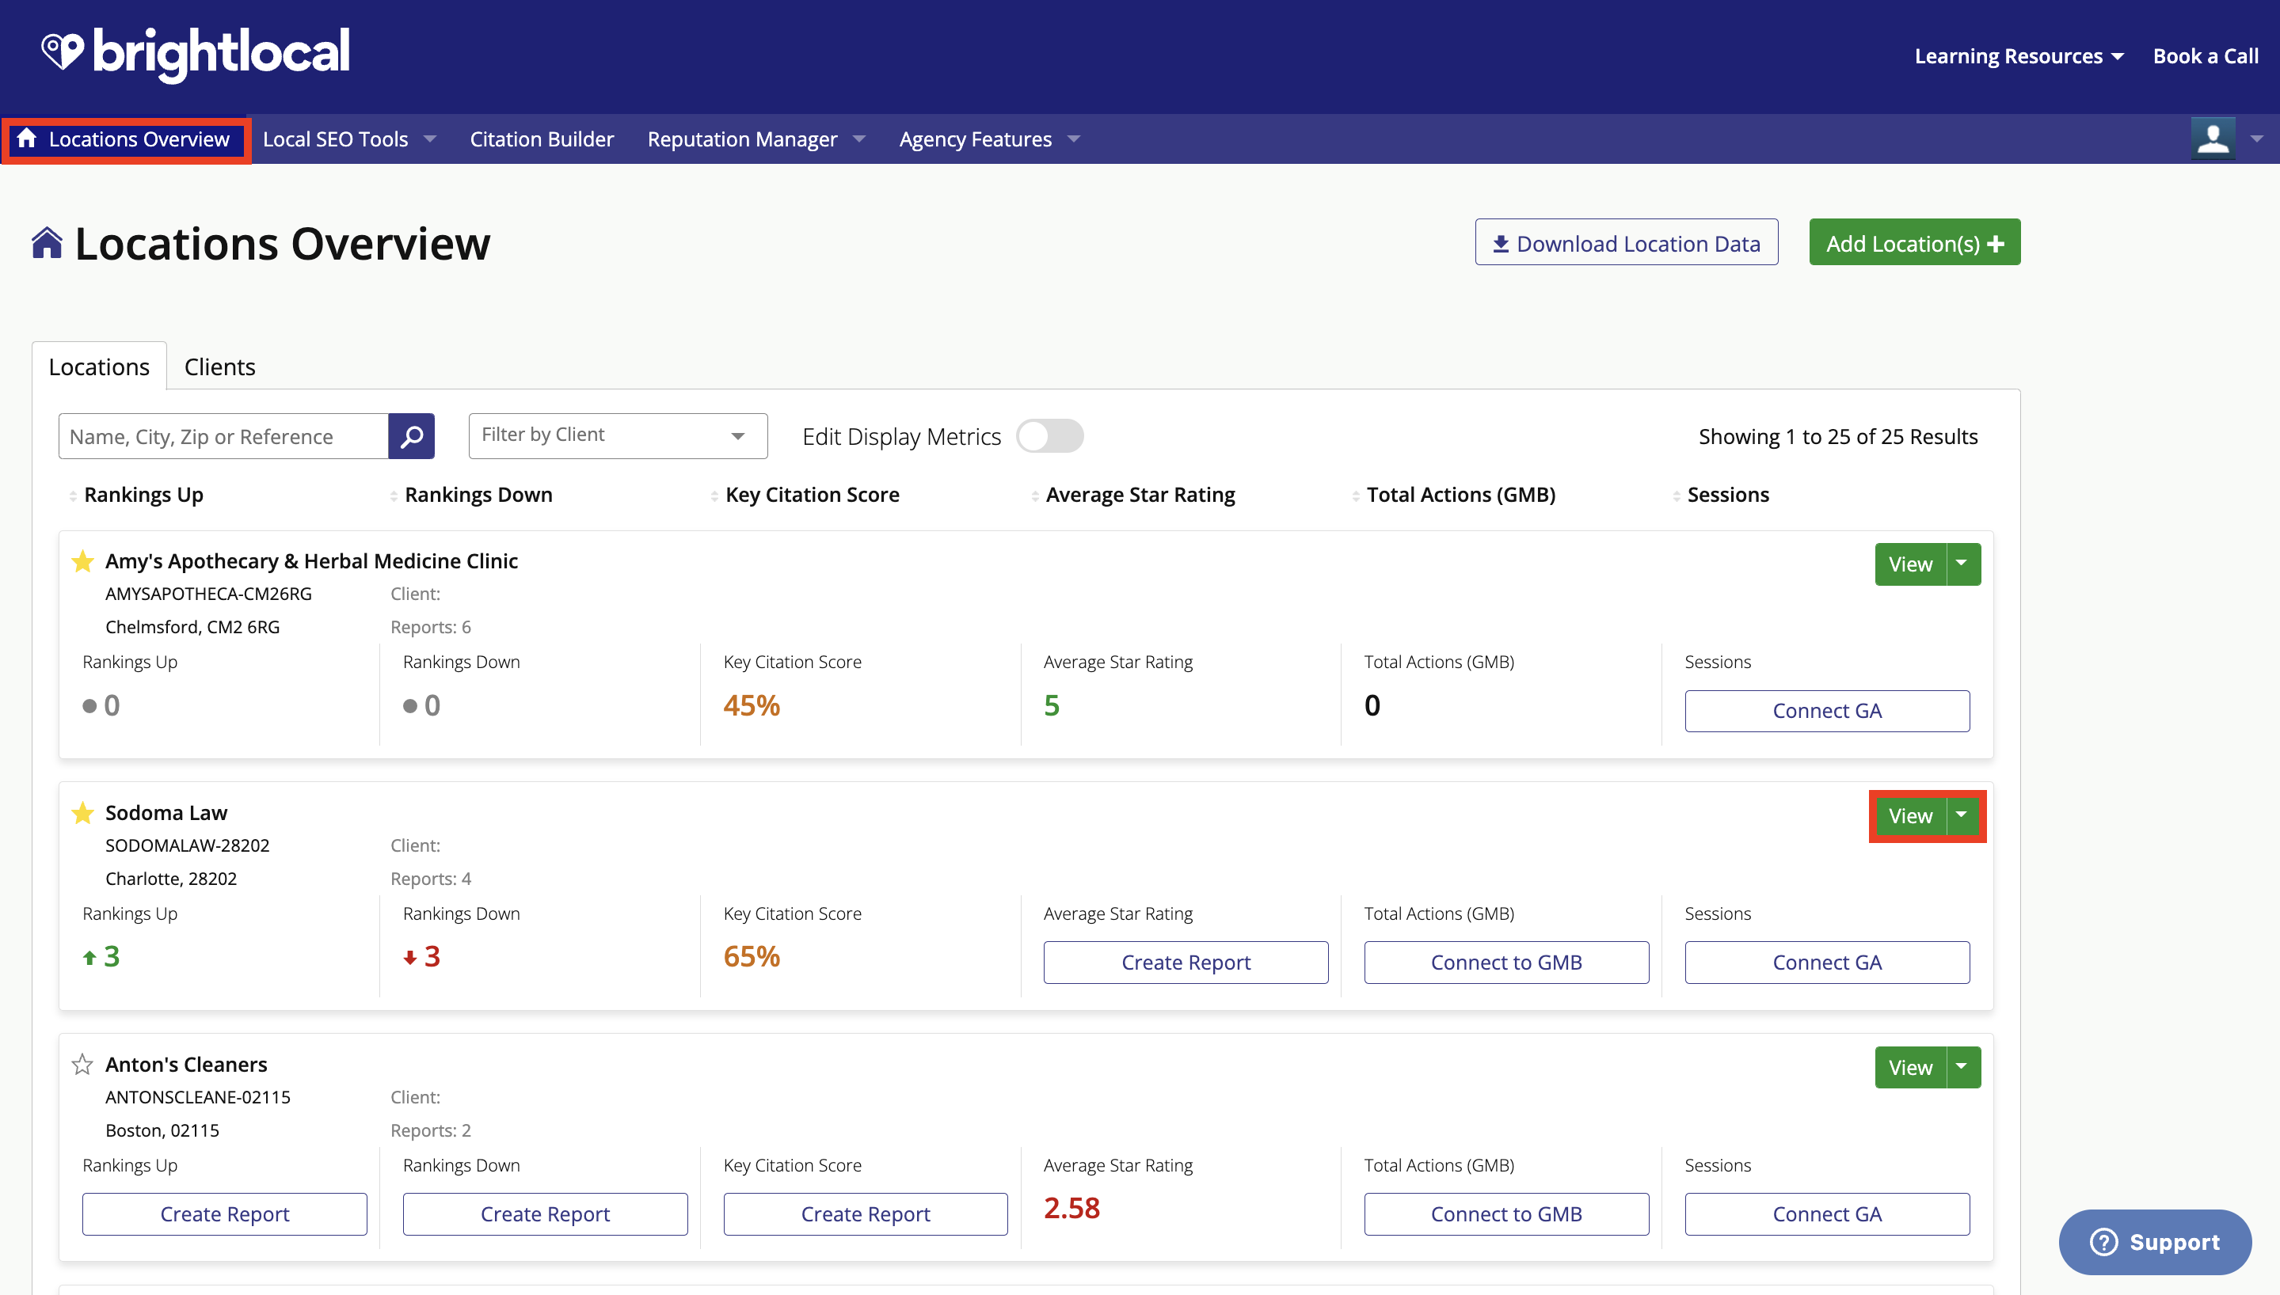Click the search magnifier button
Screen dimensions: 2280x1295
click(411, 436)
